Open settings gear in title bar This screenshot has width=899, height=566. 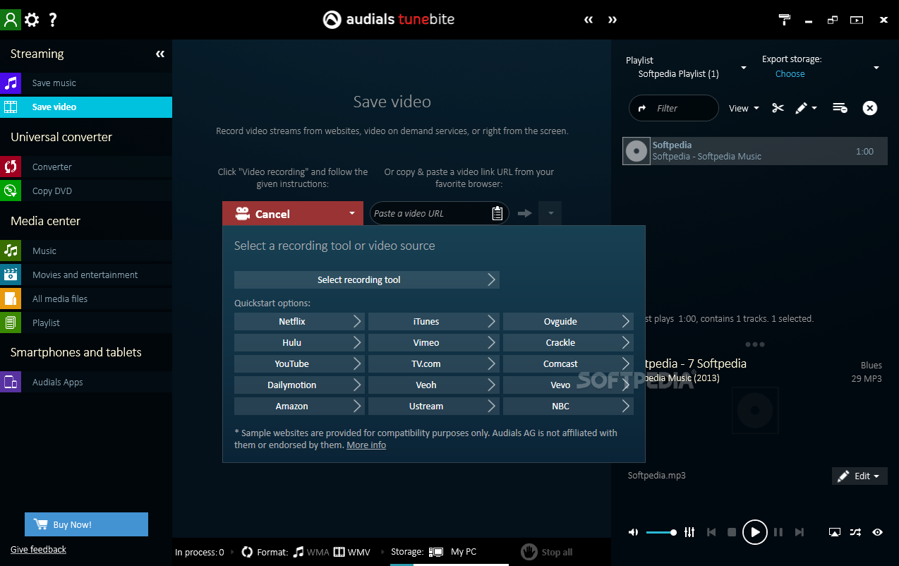(32, 20)
